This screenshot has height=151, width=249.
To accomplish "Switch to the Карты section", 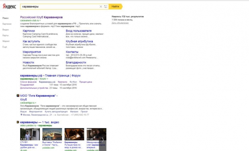I will 5,36.
